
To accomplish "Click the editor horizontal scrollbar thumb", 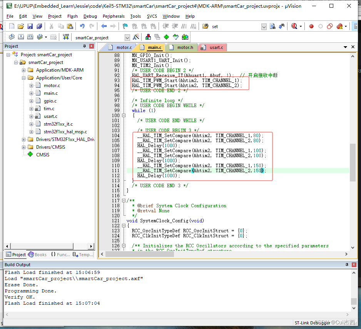I will point(140,254).
